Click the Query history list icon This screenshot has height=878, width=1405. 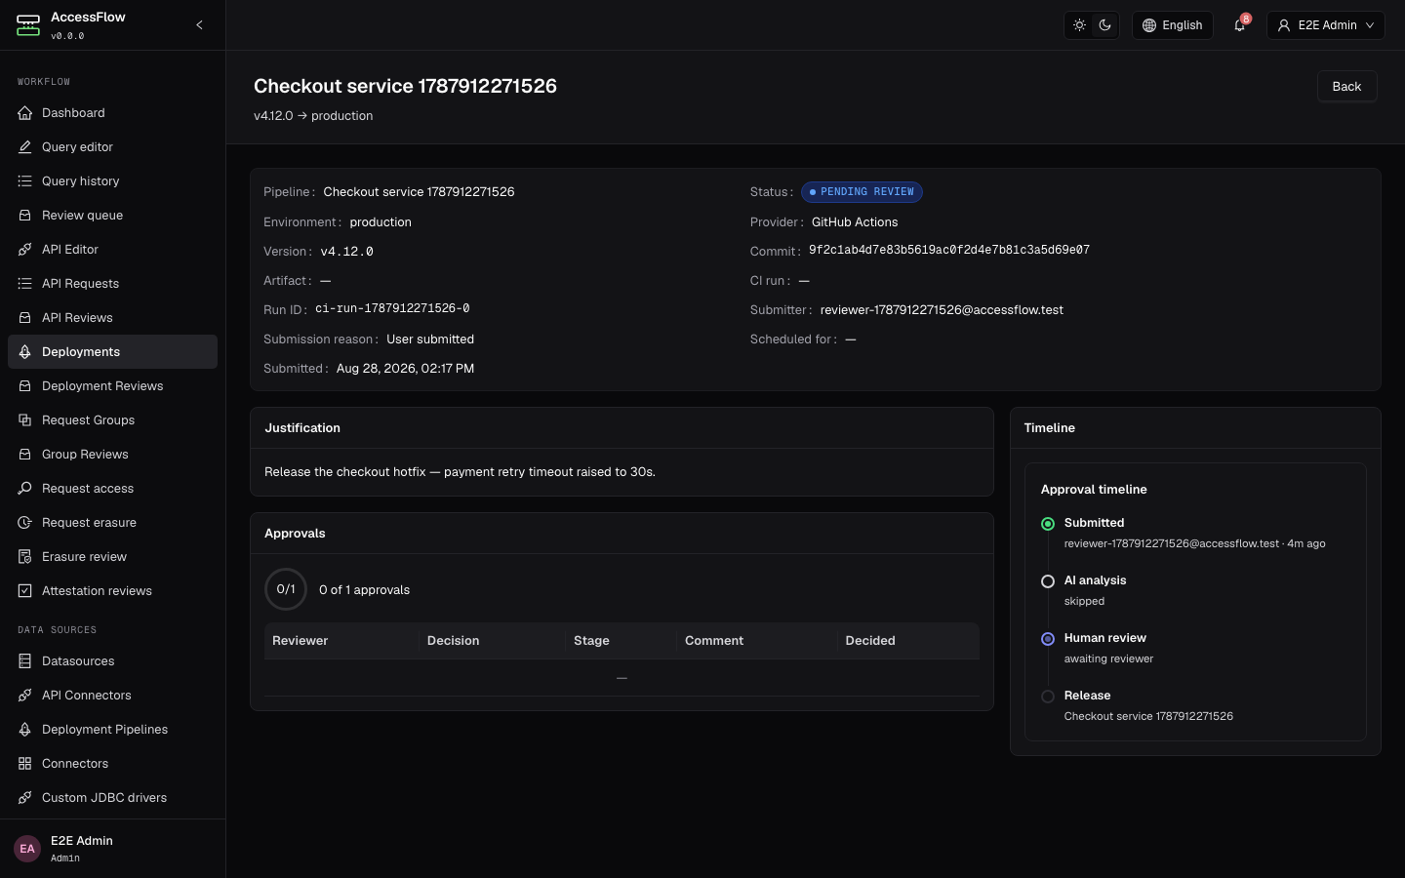pos(25,181)
